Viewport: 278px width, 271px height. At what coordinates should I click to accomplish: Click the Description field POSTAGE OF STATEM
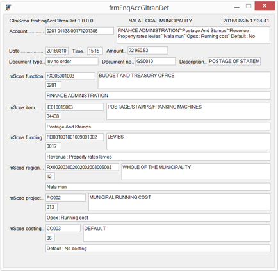click(x=234, y=61)
